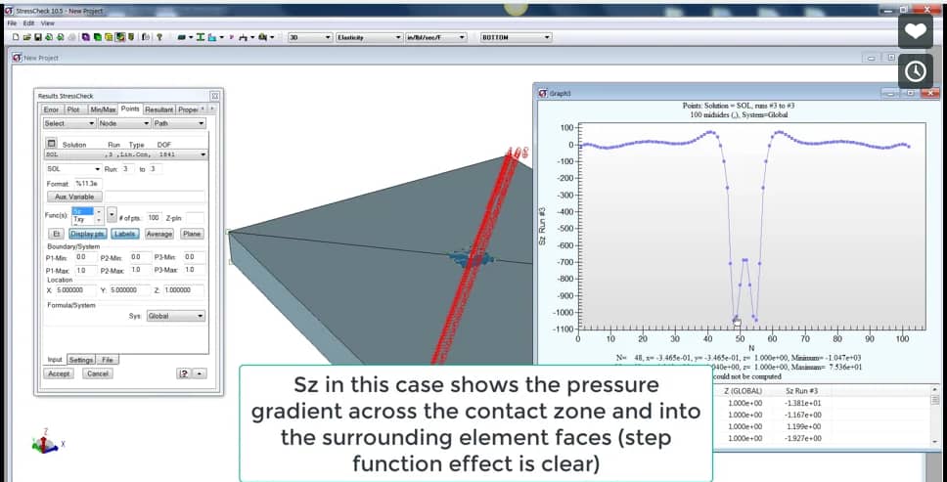Click the Accept button
Viewport: 947px width, 482px height.
pyautogui.click(x=59, y=374)
